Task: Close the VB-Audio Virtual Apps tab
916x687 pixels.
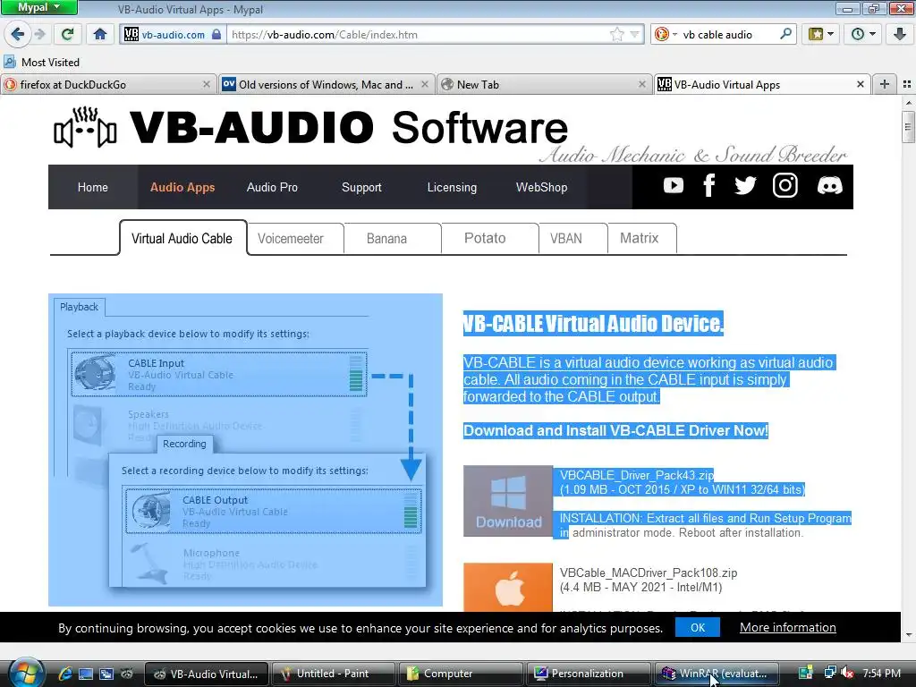Action: 860,84
